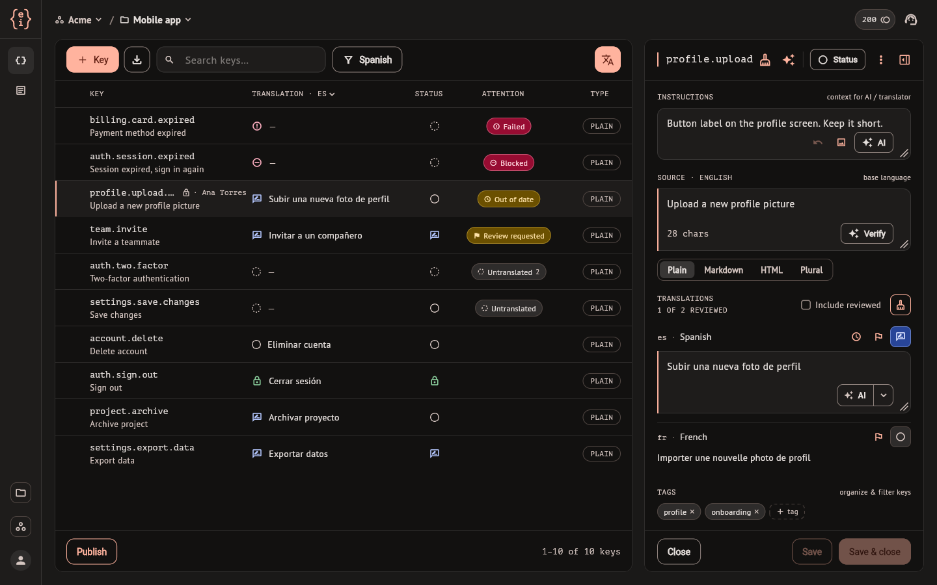The width and height of the screenshot is (937, 585).
Task: Open the ES translation column dropdown
Action: (326, 94)
